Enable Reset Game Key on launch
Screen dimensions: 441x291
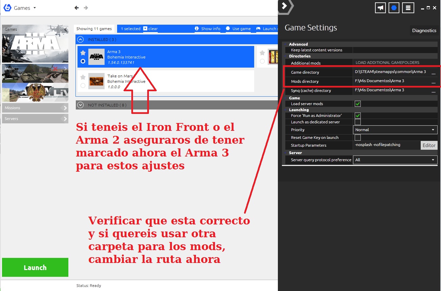click(x=357, y=138)
